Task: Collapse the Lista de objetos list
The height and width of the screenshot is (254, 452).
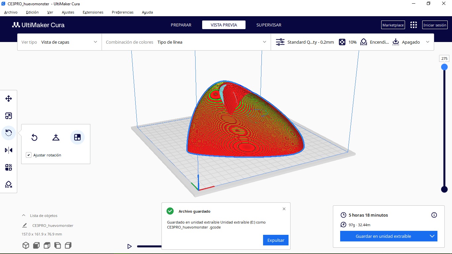Action: coord(23,215)
